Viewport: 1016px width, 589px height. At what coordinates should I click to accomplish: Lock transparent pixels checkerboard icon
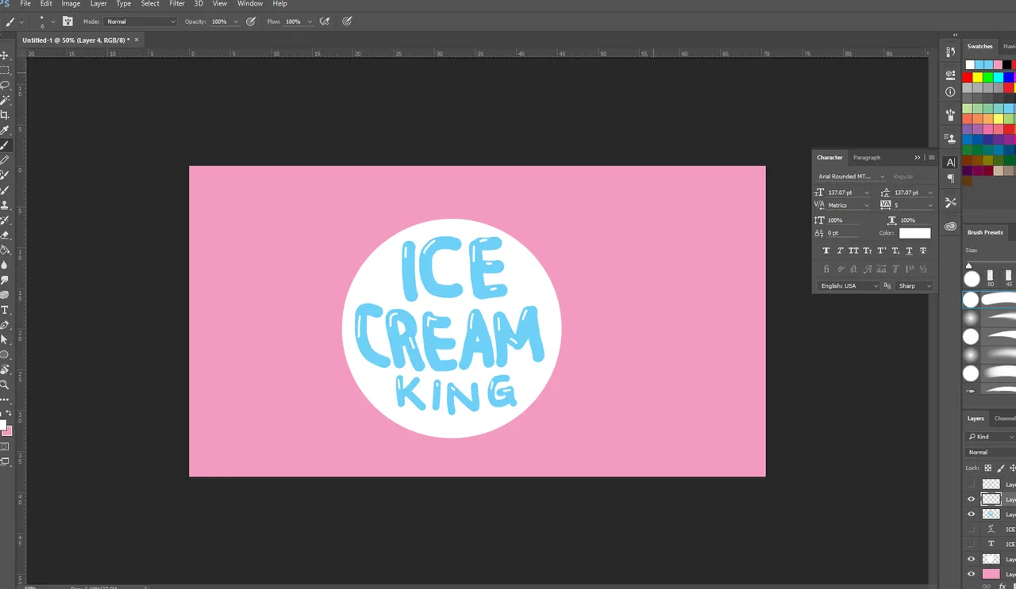(x=988, y=469)
